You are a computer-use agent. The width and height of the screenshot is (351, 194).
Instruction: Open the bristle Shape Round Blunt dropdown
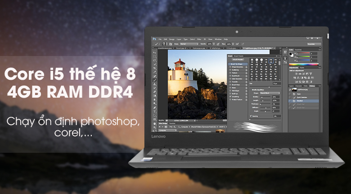270,93
